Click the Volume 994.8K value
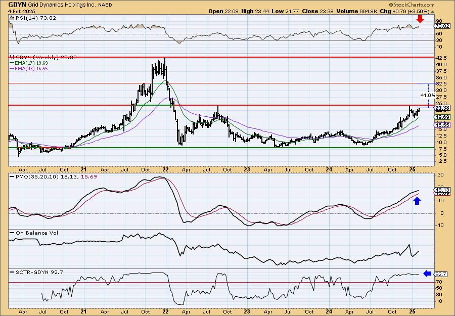Viewport: 455px width, 316px height. click(x=357, y=11)
